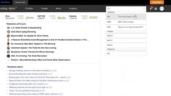The width and height of the screenshot is (171, 96).
Task: Select HDB HDFC Bank Limited suggestion
Action: [x=126, y=22]
